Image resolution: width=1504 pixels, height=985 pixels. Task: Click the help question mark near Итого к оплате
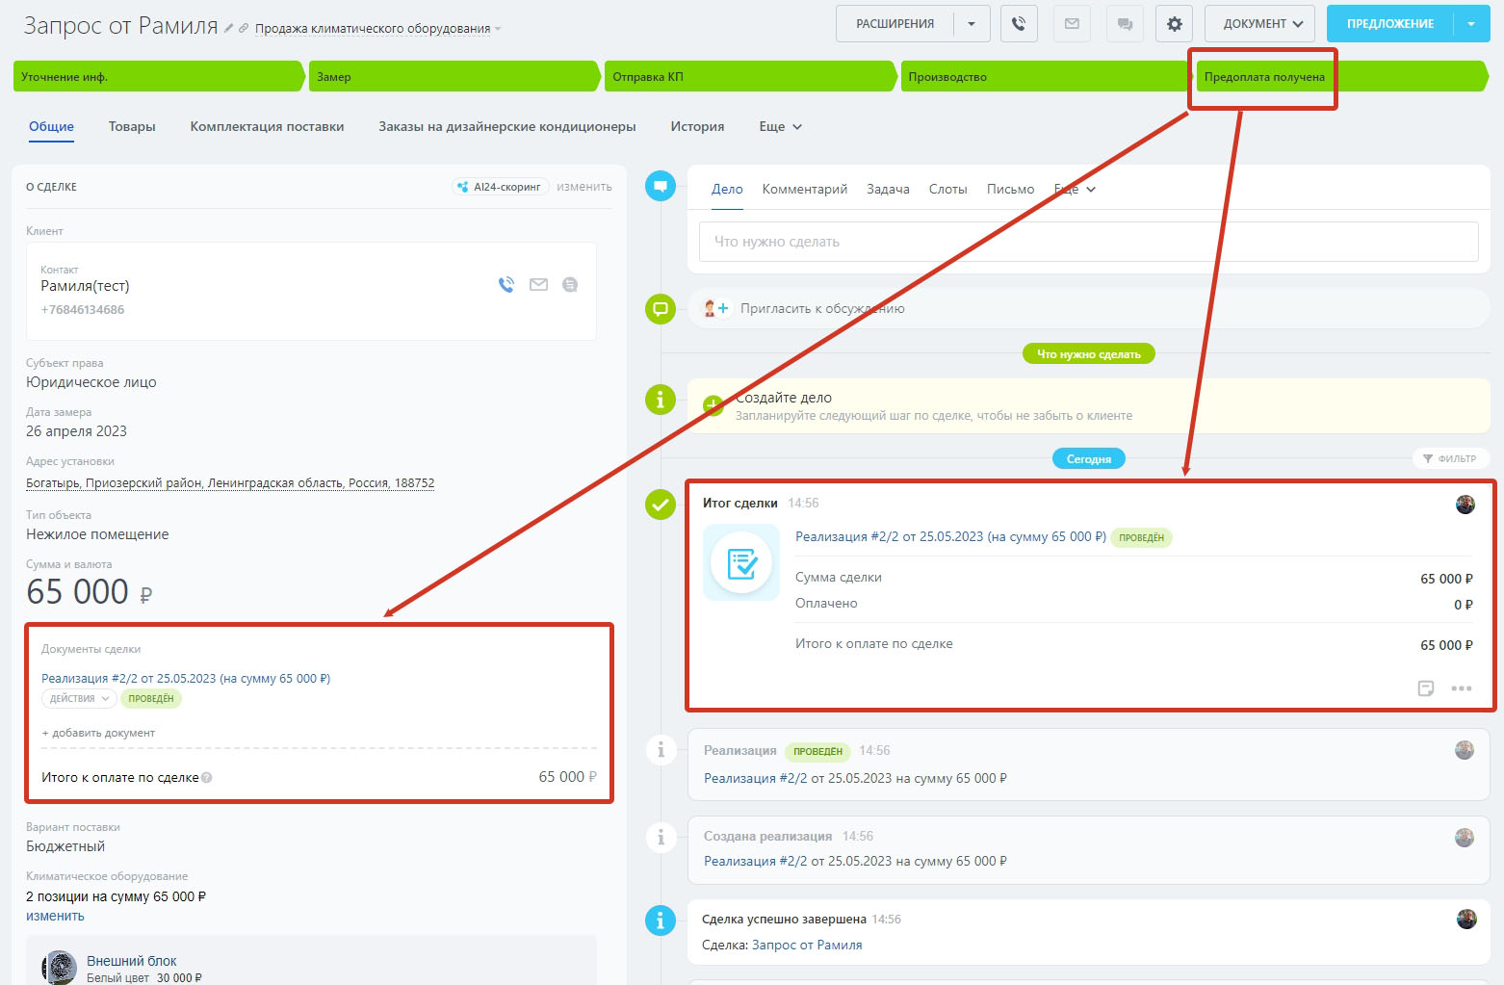pos(207,778)
